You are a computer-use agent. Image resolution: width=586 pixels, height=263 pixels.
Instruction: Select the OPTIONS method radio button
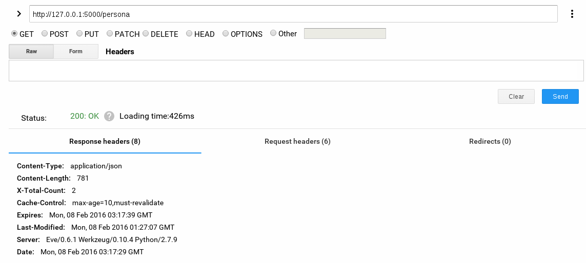pyautogui.click(x=226, y=34)
